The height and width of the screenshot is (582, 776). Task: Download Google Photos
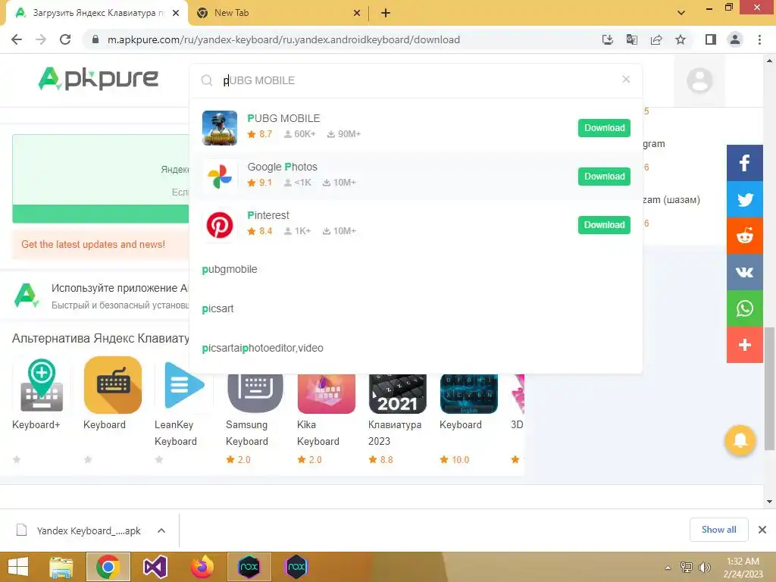604,176
